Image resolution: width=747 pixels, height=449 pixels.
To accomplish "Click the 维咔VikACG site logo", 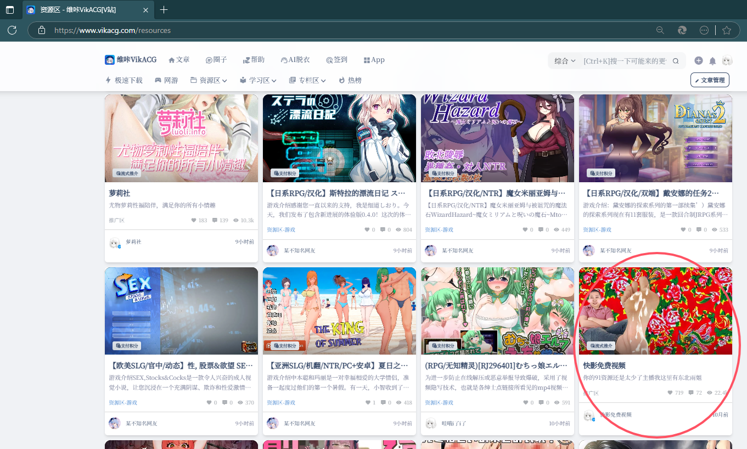I will [x=131, y=60].
